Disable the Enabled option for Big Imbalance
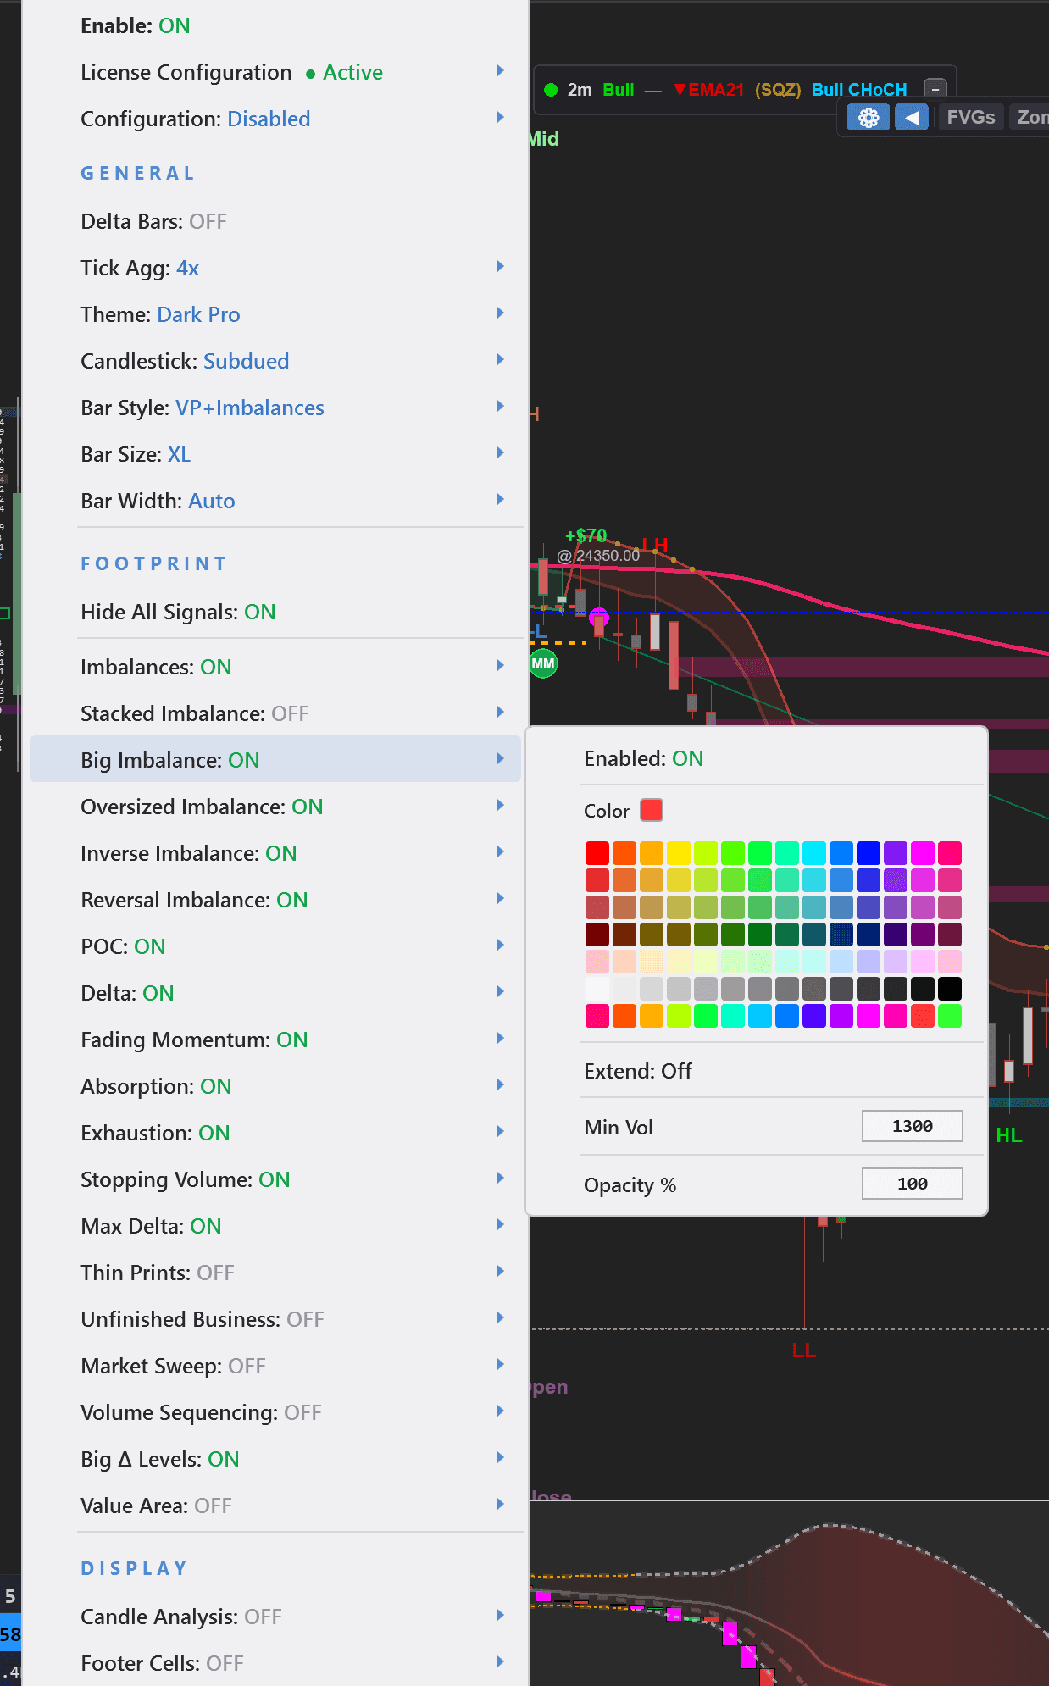This screenshot has width=1049, height=1686. (643, 758)
